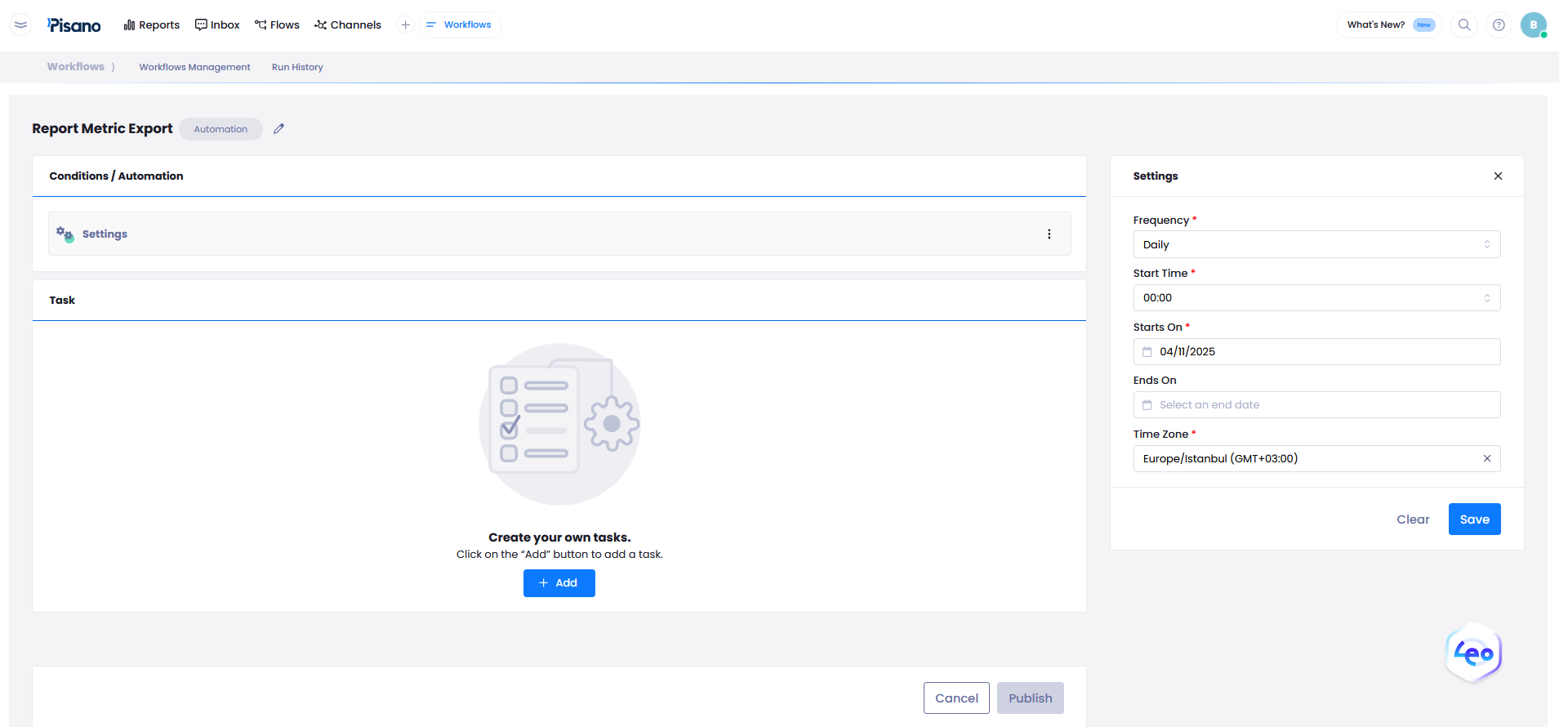
Task: Edit workflow name with pencil icon
Action: tap(278, 128)
